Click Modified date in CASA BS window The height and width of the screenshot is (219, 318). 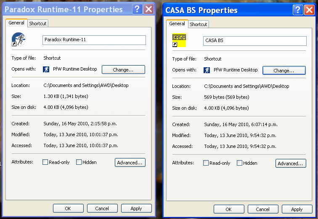[x=240, y=135]
